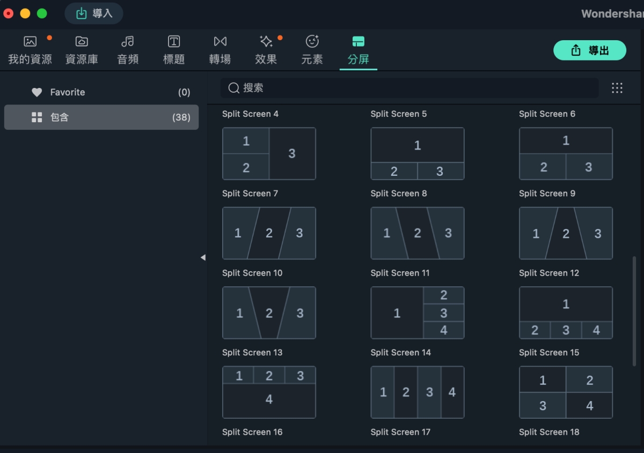Image resolution: width=644 pixels, height=453 pixels.
Task: Switch to the 音頻 audio tab
Action: (128, 50)
